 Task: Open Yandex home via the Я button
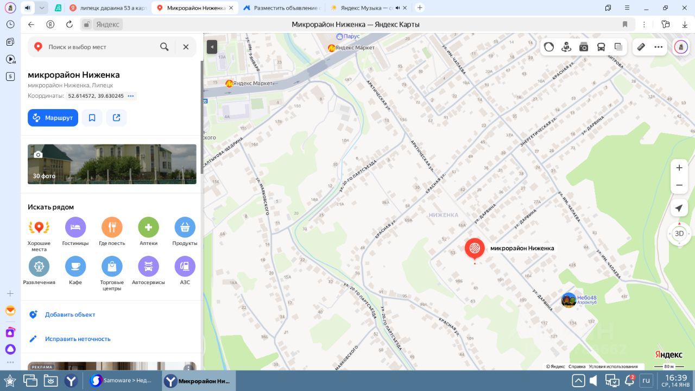point(50,24)
